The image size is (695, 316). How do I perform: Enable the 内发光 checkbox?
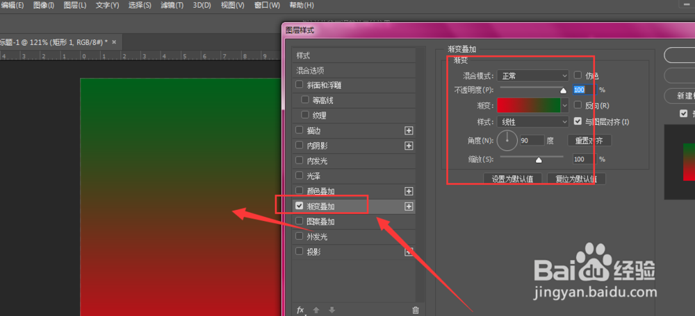click(299, 161)
